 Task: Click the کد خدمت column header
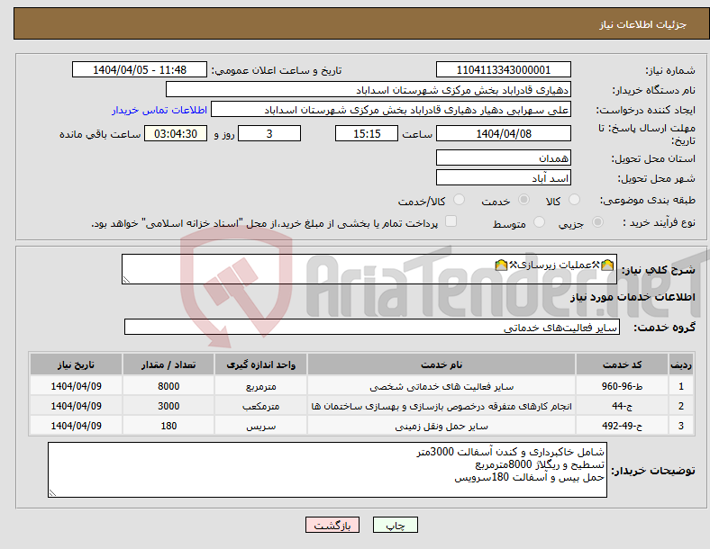point(623,364)
